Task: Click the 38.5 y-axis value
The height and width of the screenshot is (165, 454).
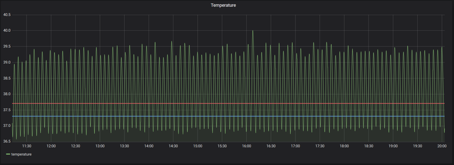Action: (x=7, y=78)
